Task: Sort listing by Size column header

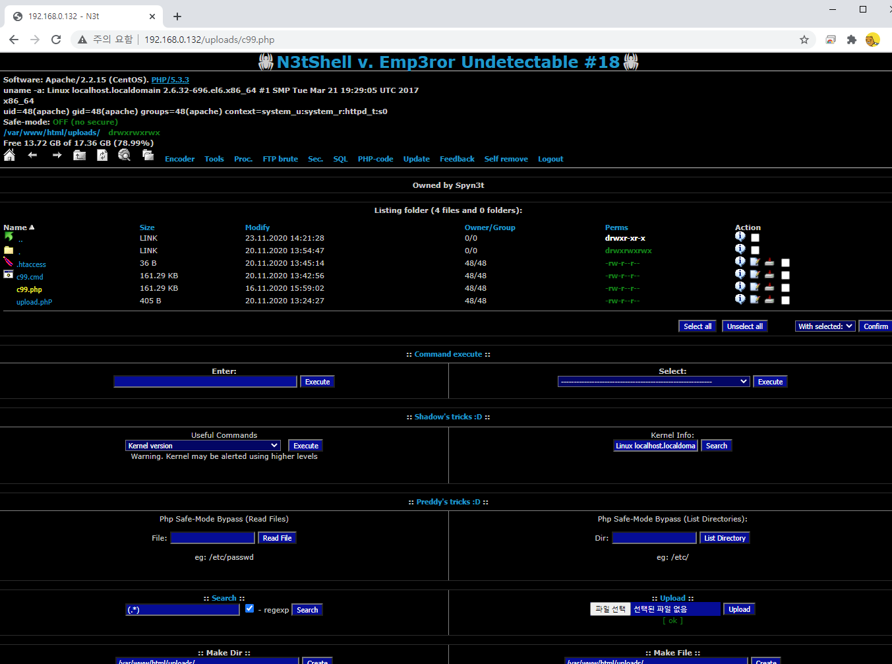Action: click(x=147, y=227)
